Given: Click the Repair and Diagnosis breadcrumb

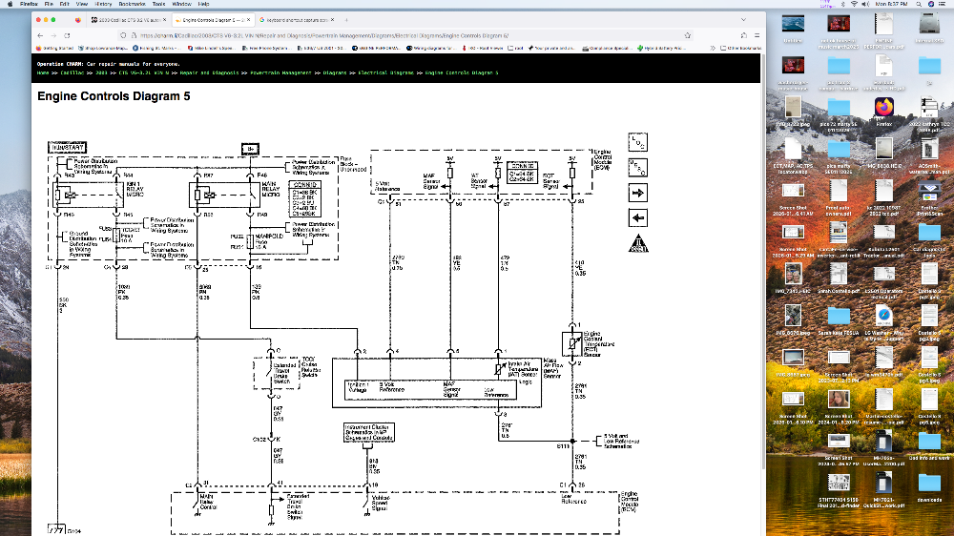Looking at the screenshot, I should [208, 72].
